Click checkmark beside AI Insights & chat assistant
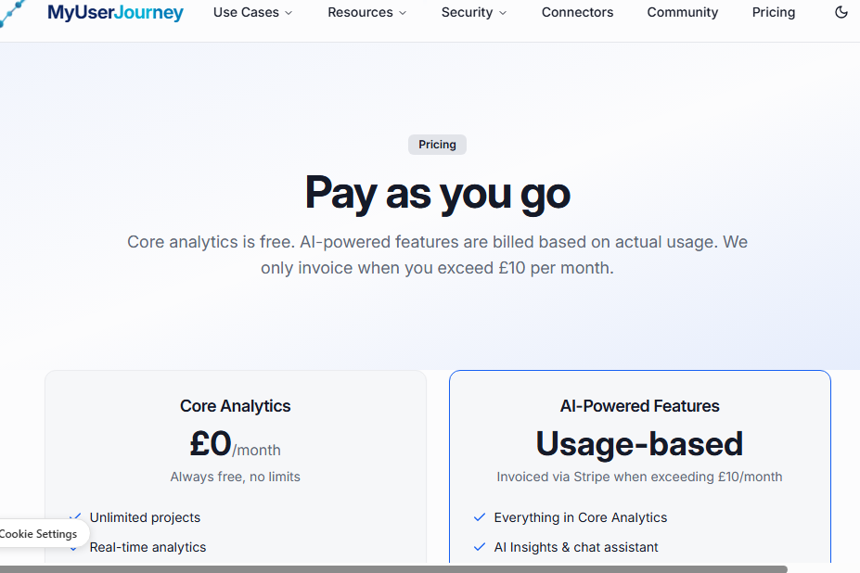 (x=480, y=547)
